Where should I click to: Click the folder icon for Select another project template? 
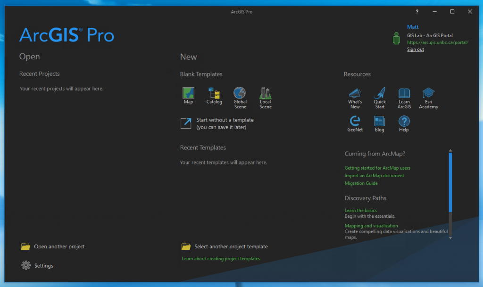point(186,246)
